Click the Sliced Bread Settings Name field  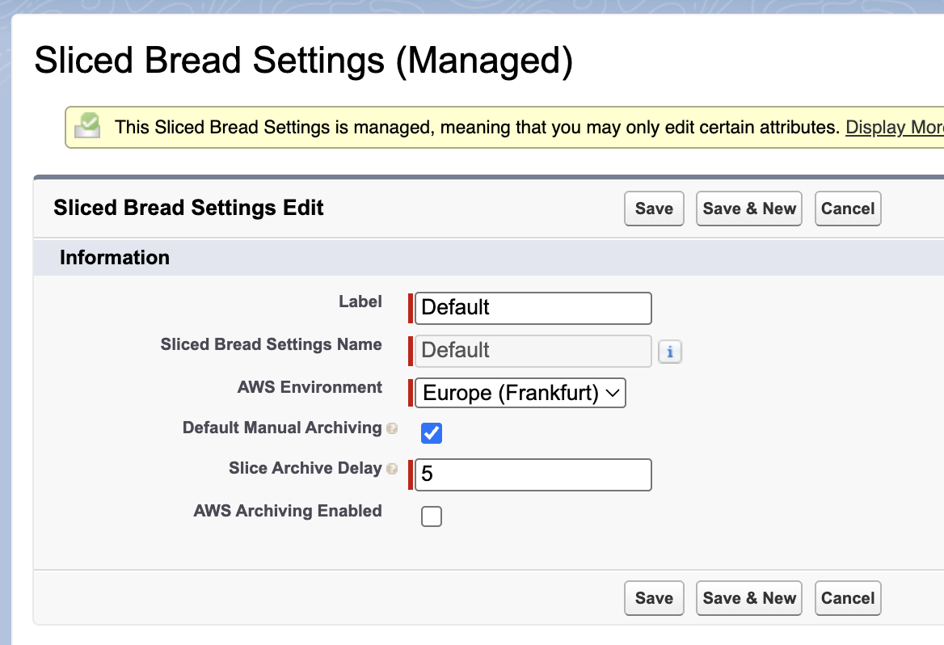tap(533, 351)
